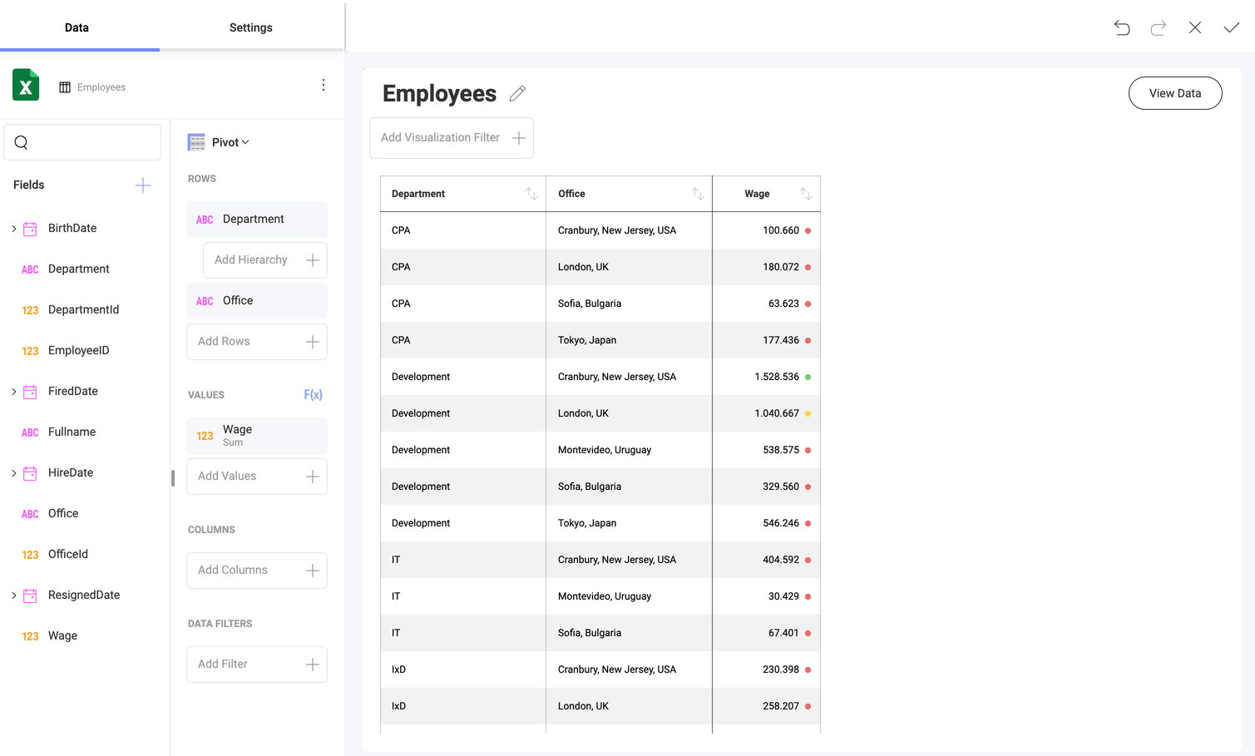The width and height of the screenshot is (1255, 756).
Task: Click the Department column header
Action: click(x=463, y=194)
